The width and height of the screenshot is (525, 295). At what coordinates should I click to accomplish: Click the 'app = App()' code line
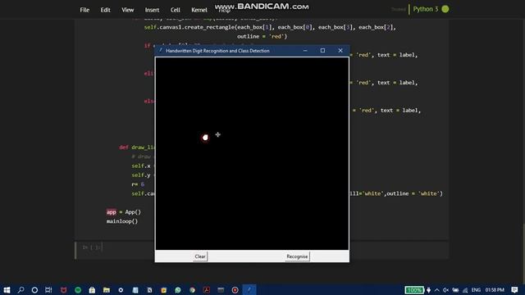point(124,212)
